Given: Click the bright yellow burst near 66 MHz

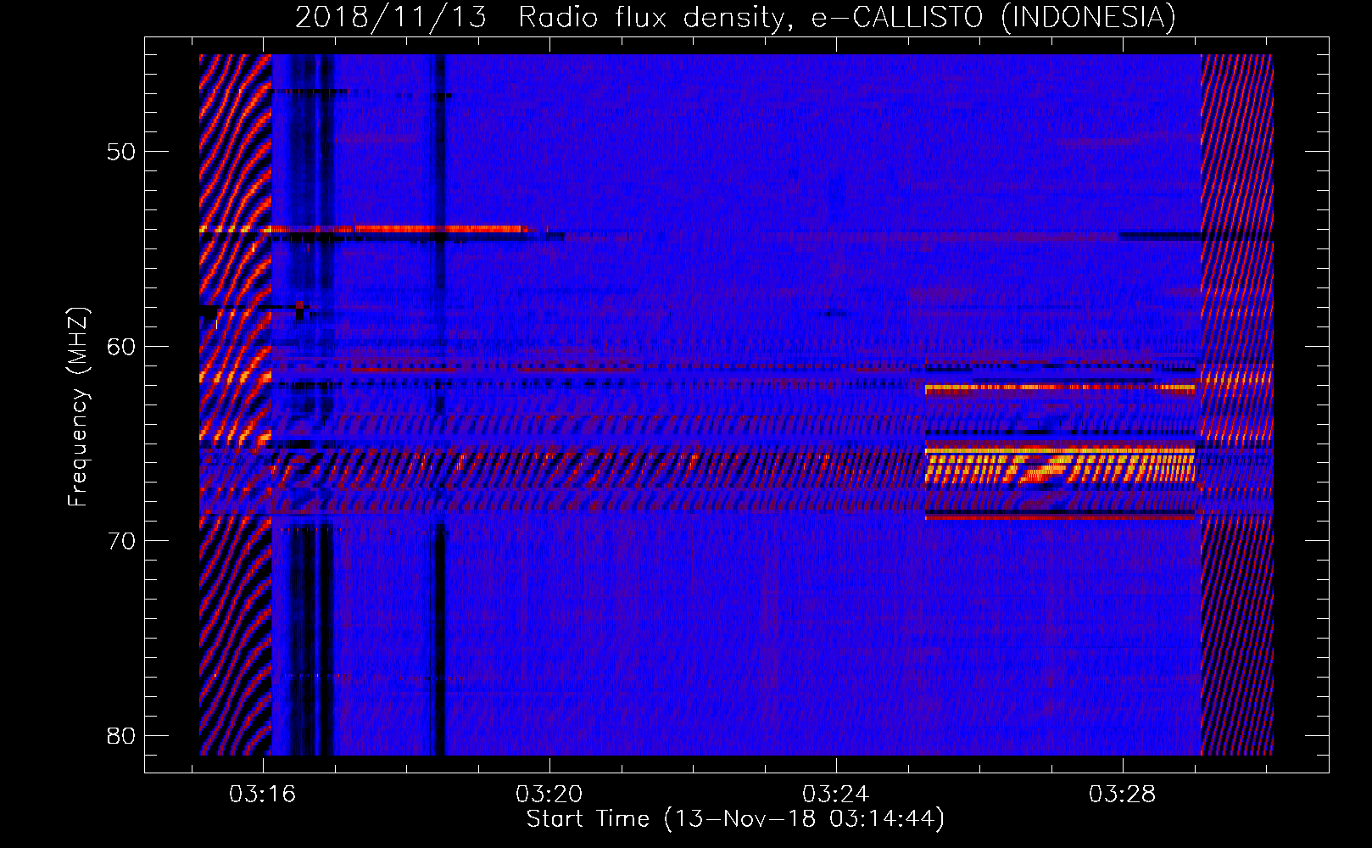Looking at the screenshot, I should (1060, 466).
